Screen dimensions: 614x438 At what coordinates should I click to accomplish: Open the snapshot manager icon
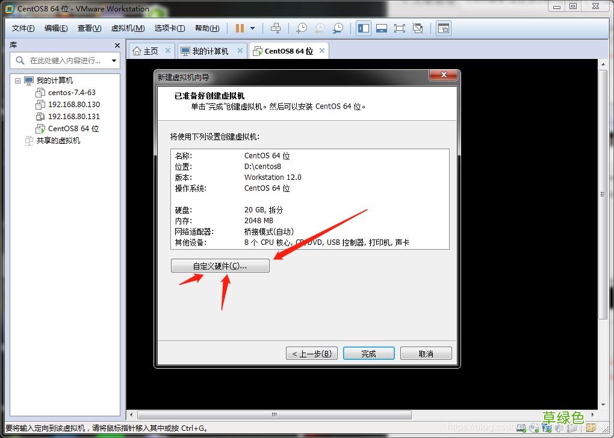338,28
